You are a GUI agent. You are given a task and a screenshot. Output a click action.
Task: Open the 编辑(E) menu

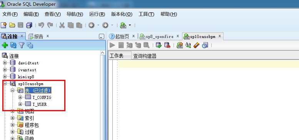coord(31,14)
